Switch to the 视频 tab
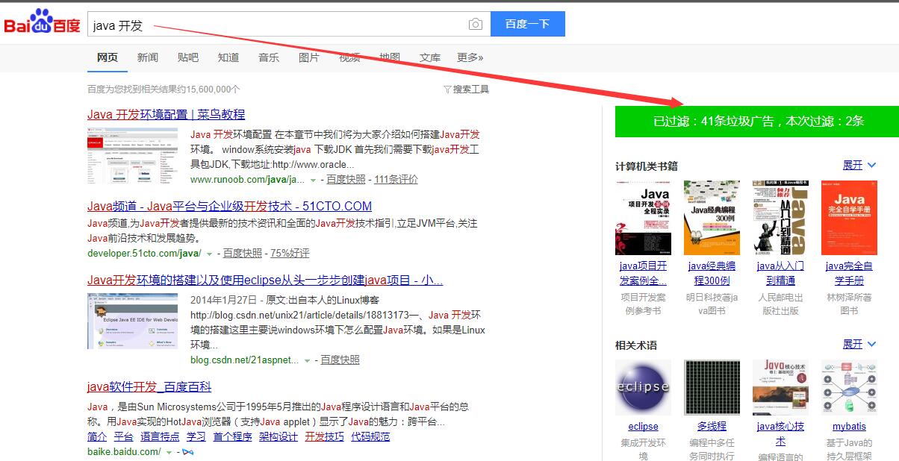This screenshot has height=461, width=899. point(349,57)
